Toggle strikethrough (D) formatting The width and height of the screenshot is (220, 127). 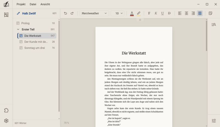169,13
